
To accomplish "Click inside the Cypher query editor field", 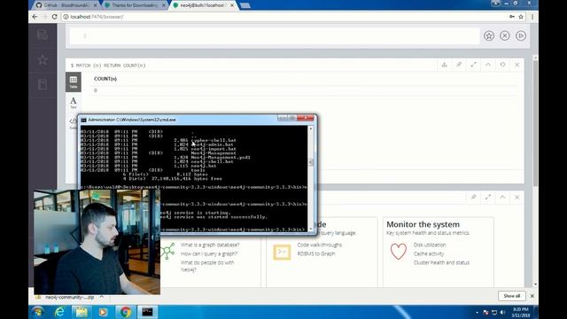I will coord(275,35).
